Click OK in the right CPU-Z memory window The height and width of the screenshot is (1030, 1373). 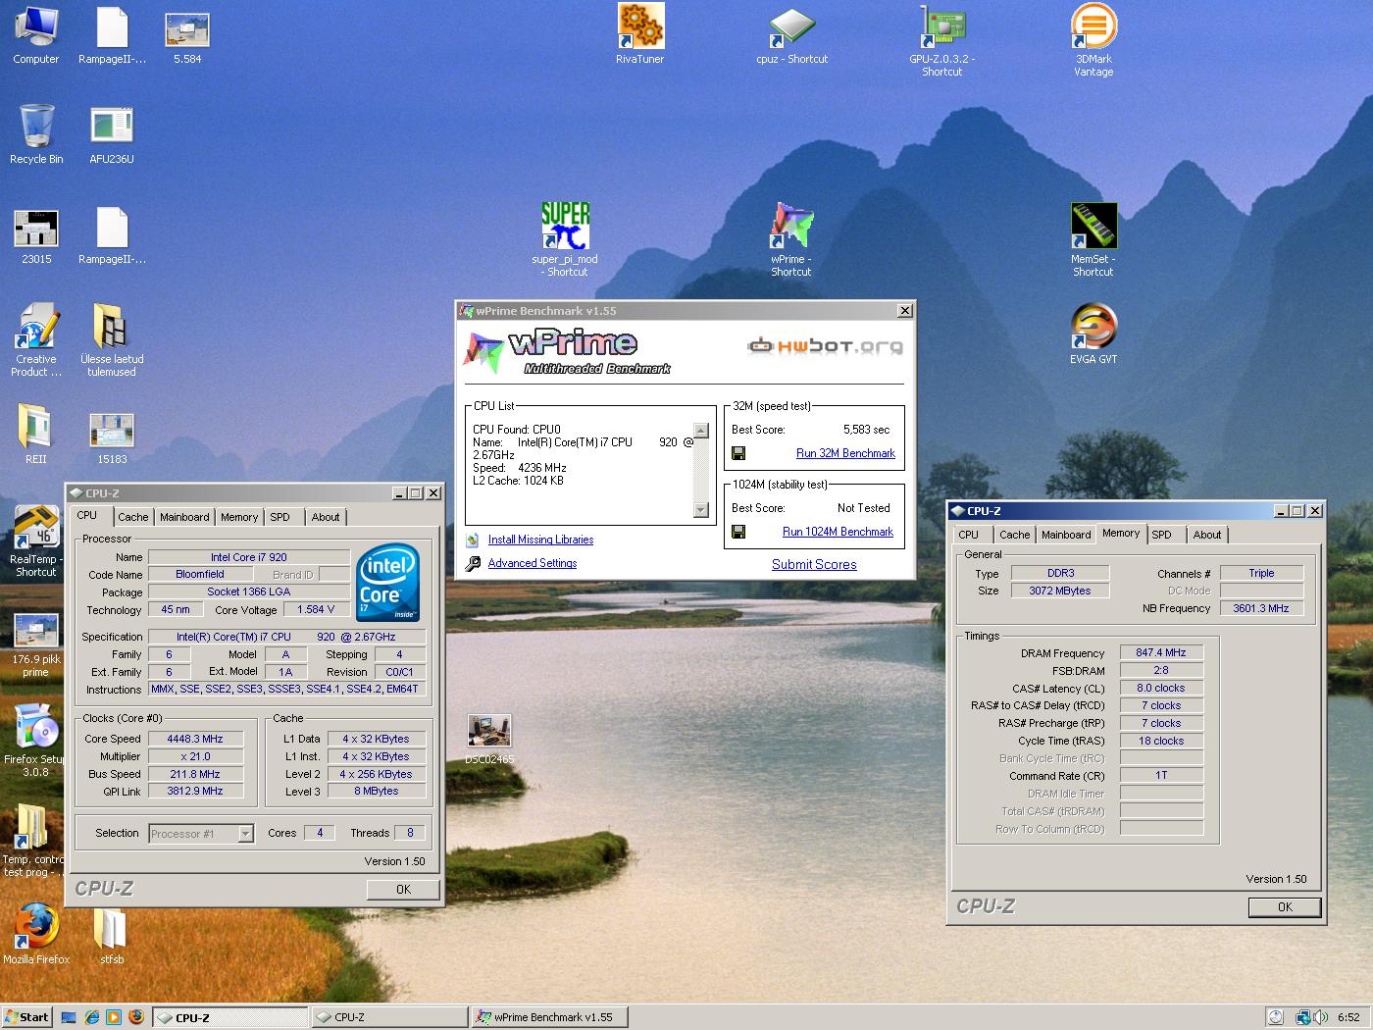tap(1285, 907)
